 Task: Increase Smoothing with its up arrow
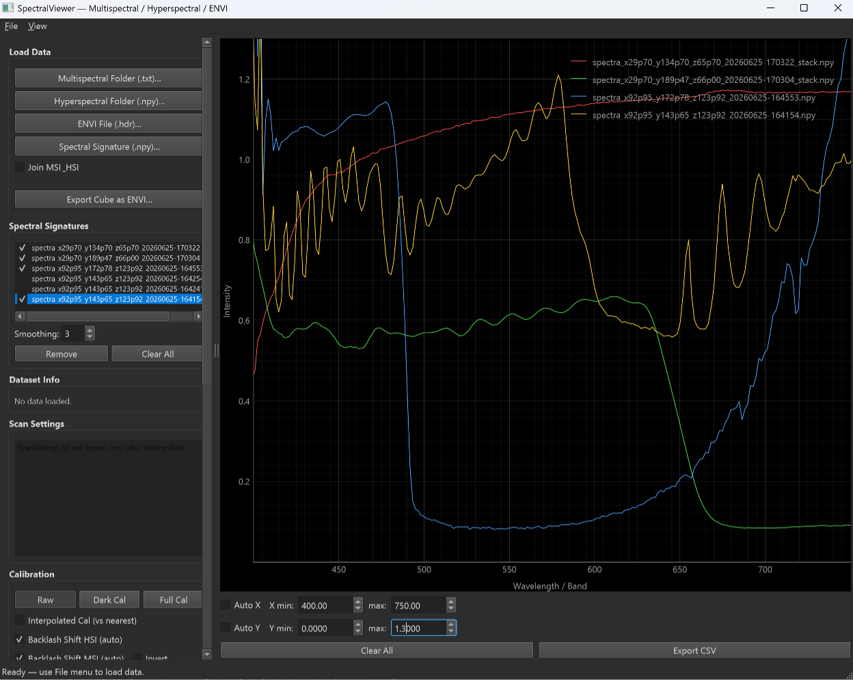(x=90, y=330)
